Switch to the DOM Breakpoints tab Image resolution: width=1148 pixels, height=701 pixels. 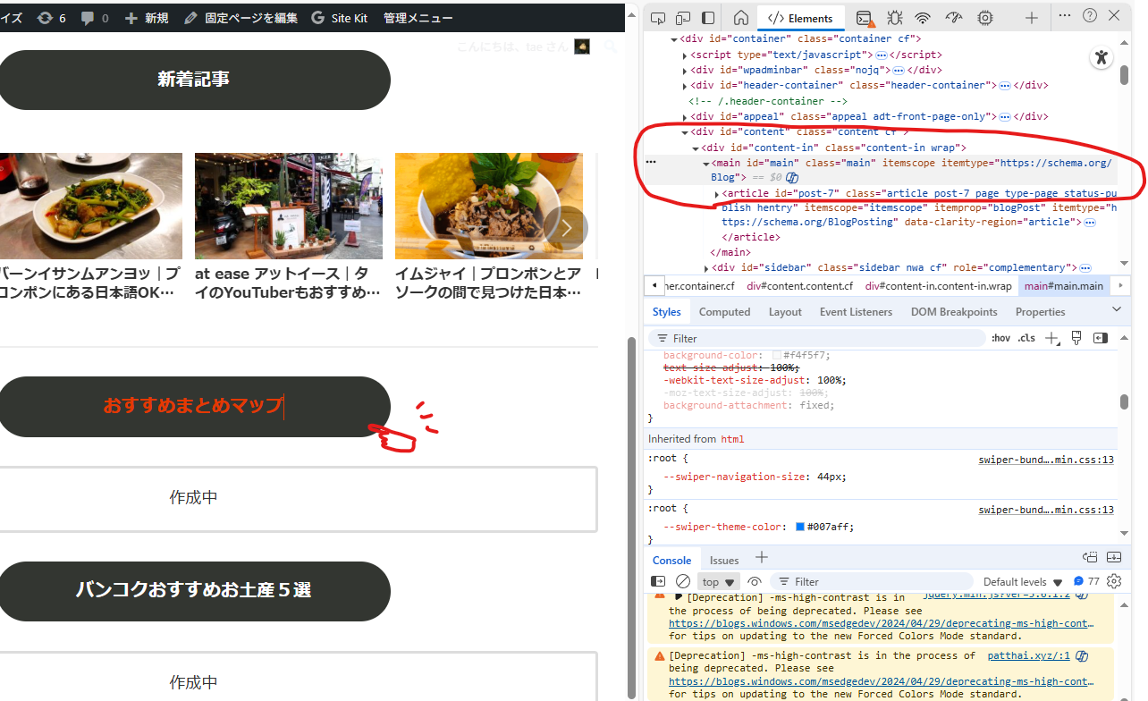click(954, 312)
